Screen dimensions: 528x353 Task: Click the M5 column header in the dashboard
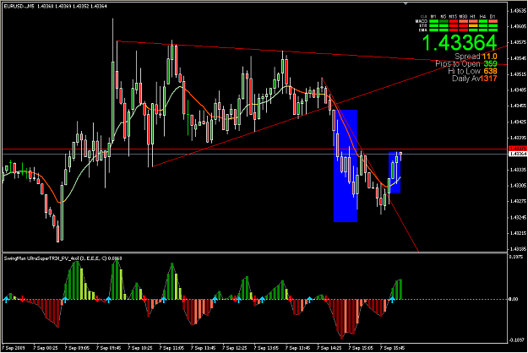pos(444,17)
